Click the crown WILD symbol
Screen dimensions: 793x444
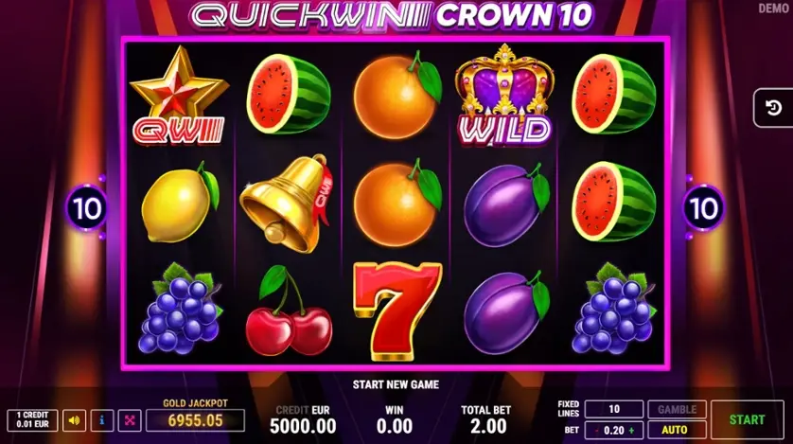point(504,95)
